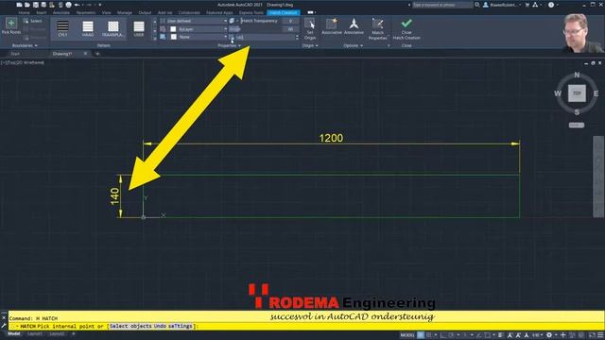Click the 140 dimension text

tap(114, 196)
